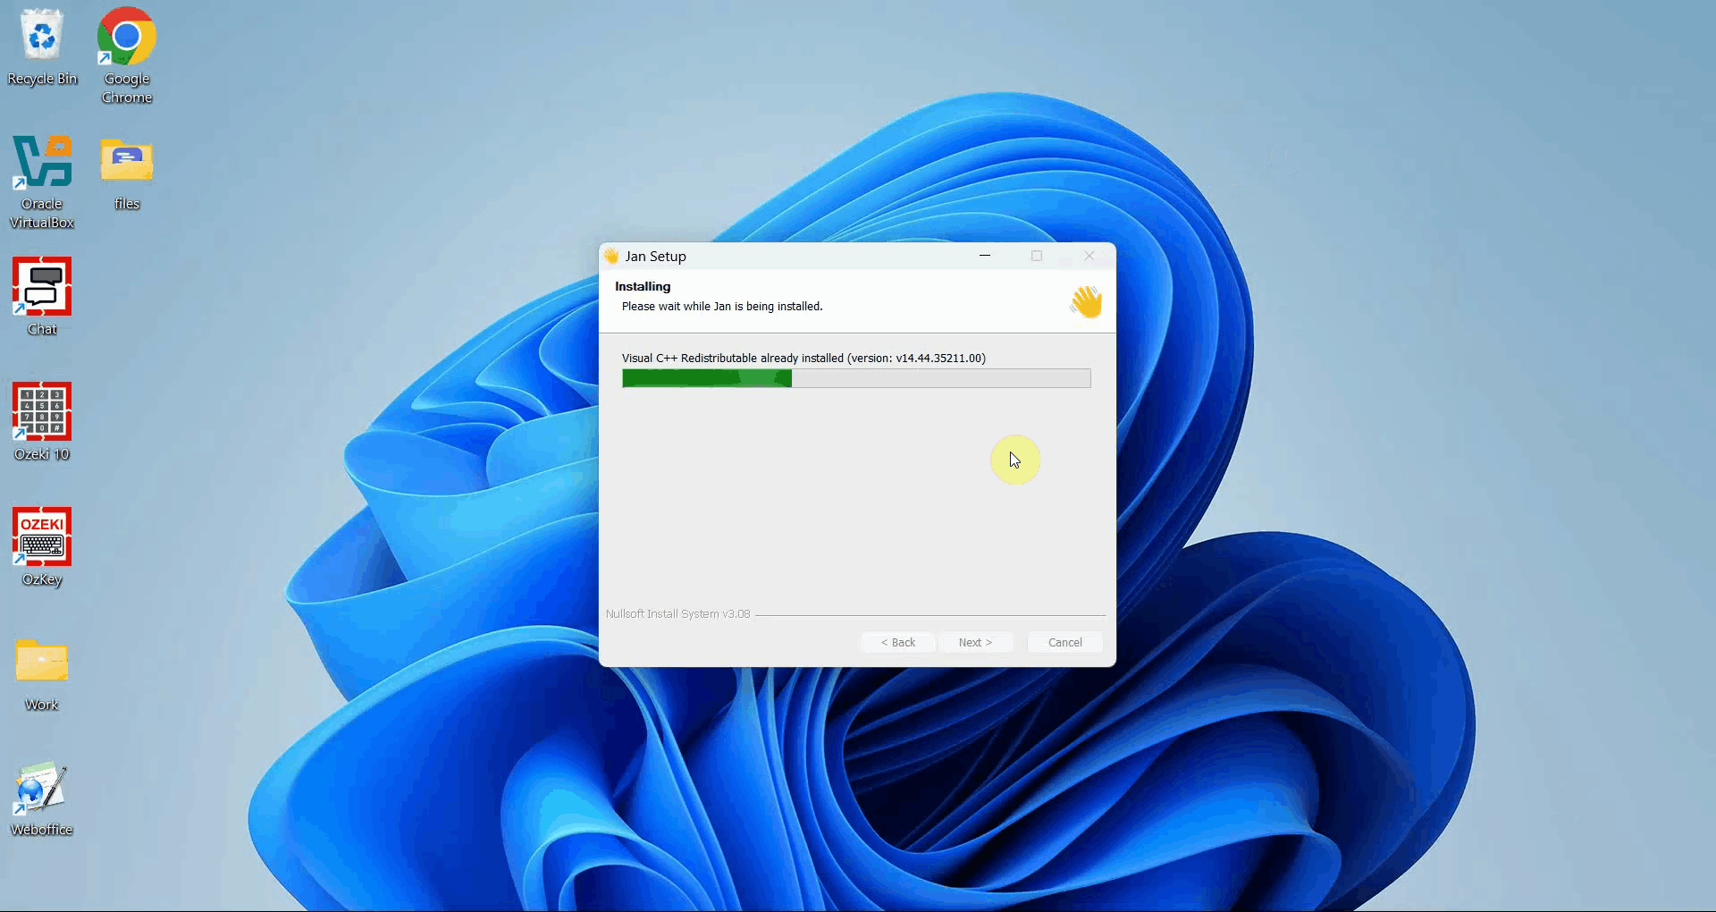Viewport: 1716px width, 912px height.
Task: Cancel the Jan installation
Action: coord(1064,642)
